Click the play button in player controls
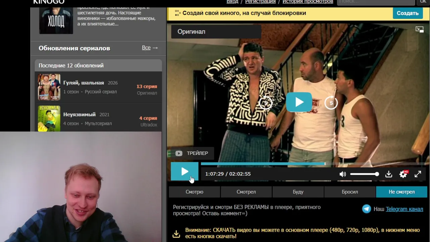Screen dimensions: 430x242 coord(184,172)
